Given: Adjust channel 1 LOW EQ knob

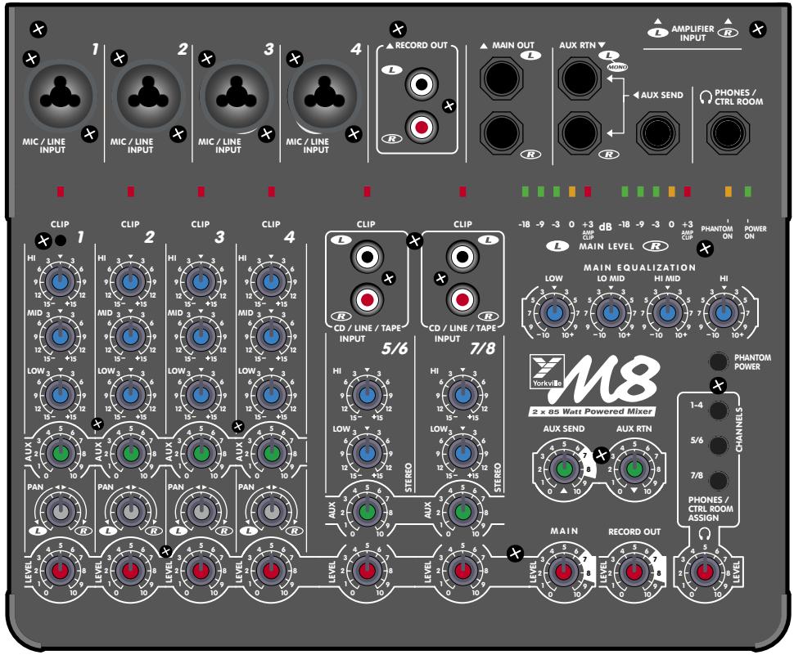Looking at the screenshot, I should (61, 394).
